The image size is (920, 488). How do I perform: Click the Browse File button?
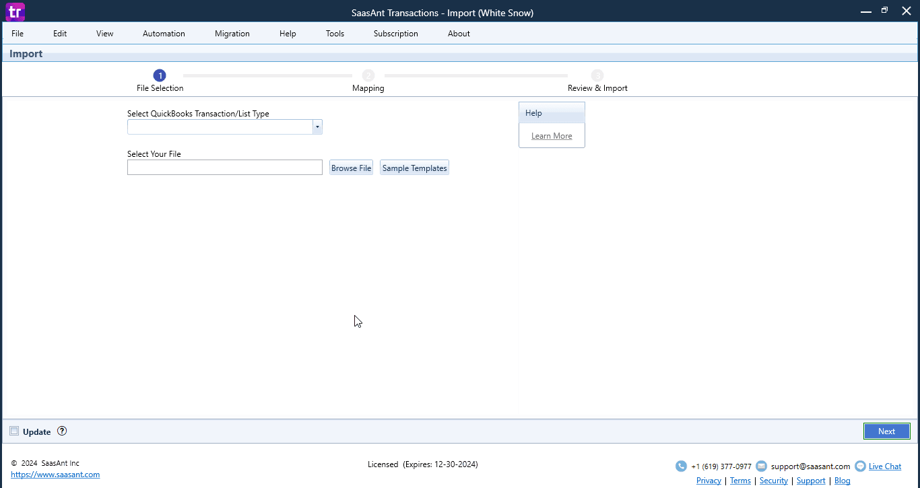[x=351, y=168]
